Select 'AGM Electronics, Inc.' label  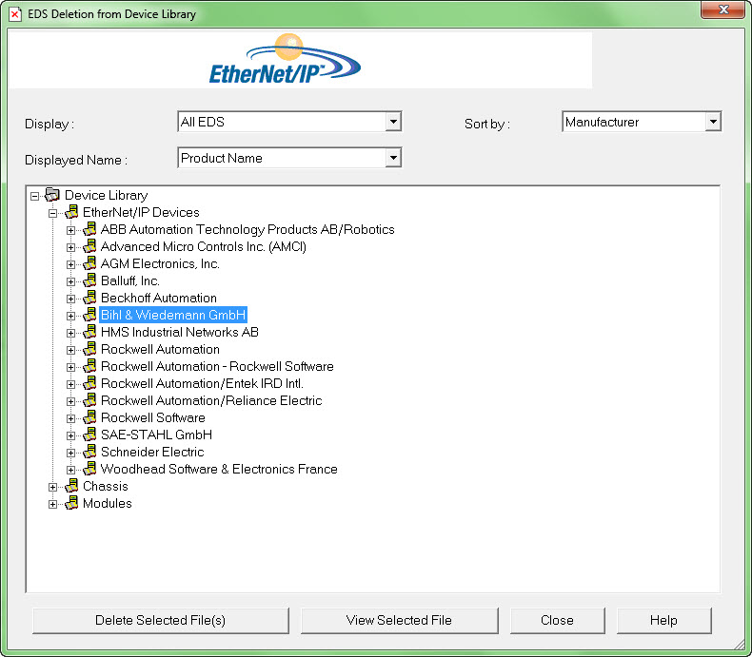160,264
